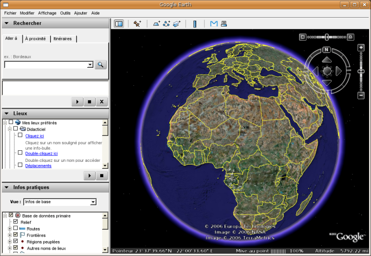This screenshot has height=256, width=371.
Task: Zoom out with the minus button
Action: click(361, 96)
